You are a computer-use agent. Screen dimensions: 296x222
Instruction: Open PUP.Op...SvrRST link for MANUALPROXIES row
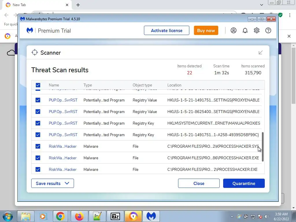pos(63,123)
